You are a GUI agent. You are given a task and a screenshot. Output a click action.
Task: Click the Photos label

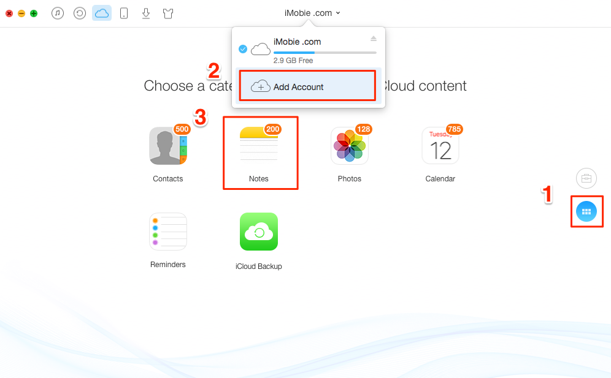pos(350,179)
